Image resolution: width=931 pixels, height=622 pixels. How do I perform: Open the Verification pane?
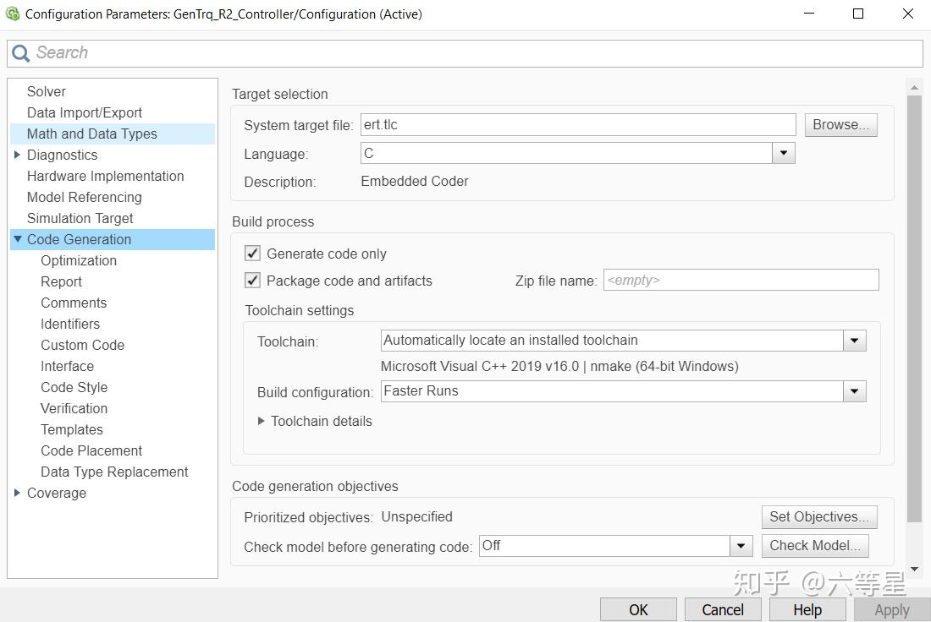coord(74,408)
